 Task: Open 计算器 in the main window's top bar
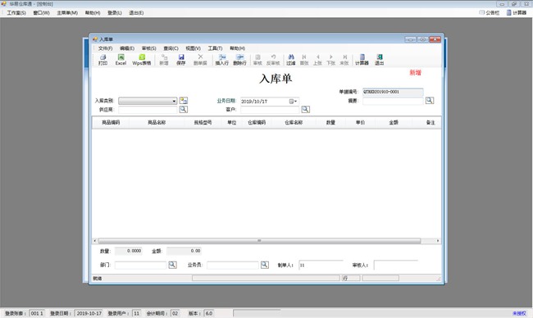coord(517,12)
